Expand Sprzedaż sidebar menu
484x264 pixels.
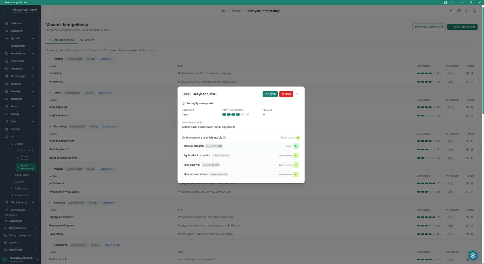coord(20,38)
